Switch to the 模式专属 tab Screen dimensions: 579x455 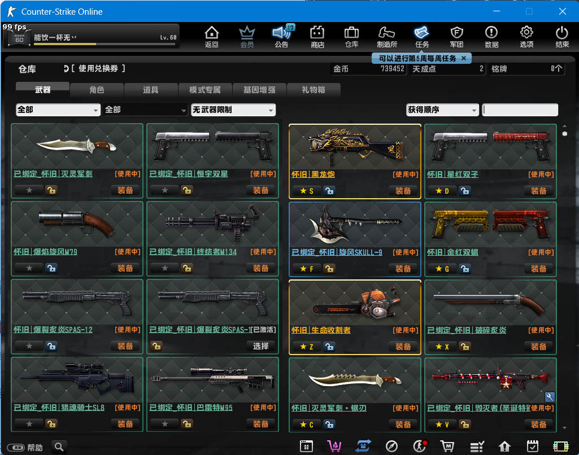coord(205,90)
